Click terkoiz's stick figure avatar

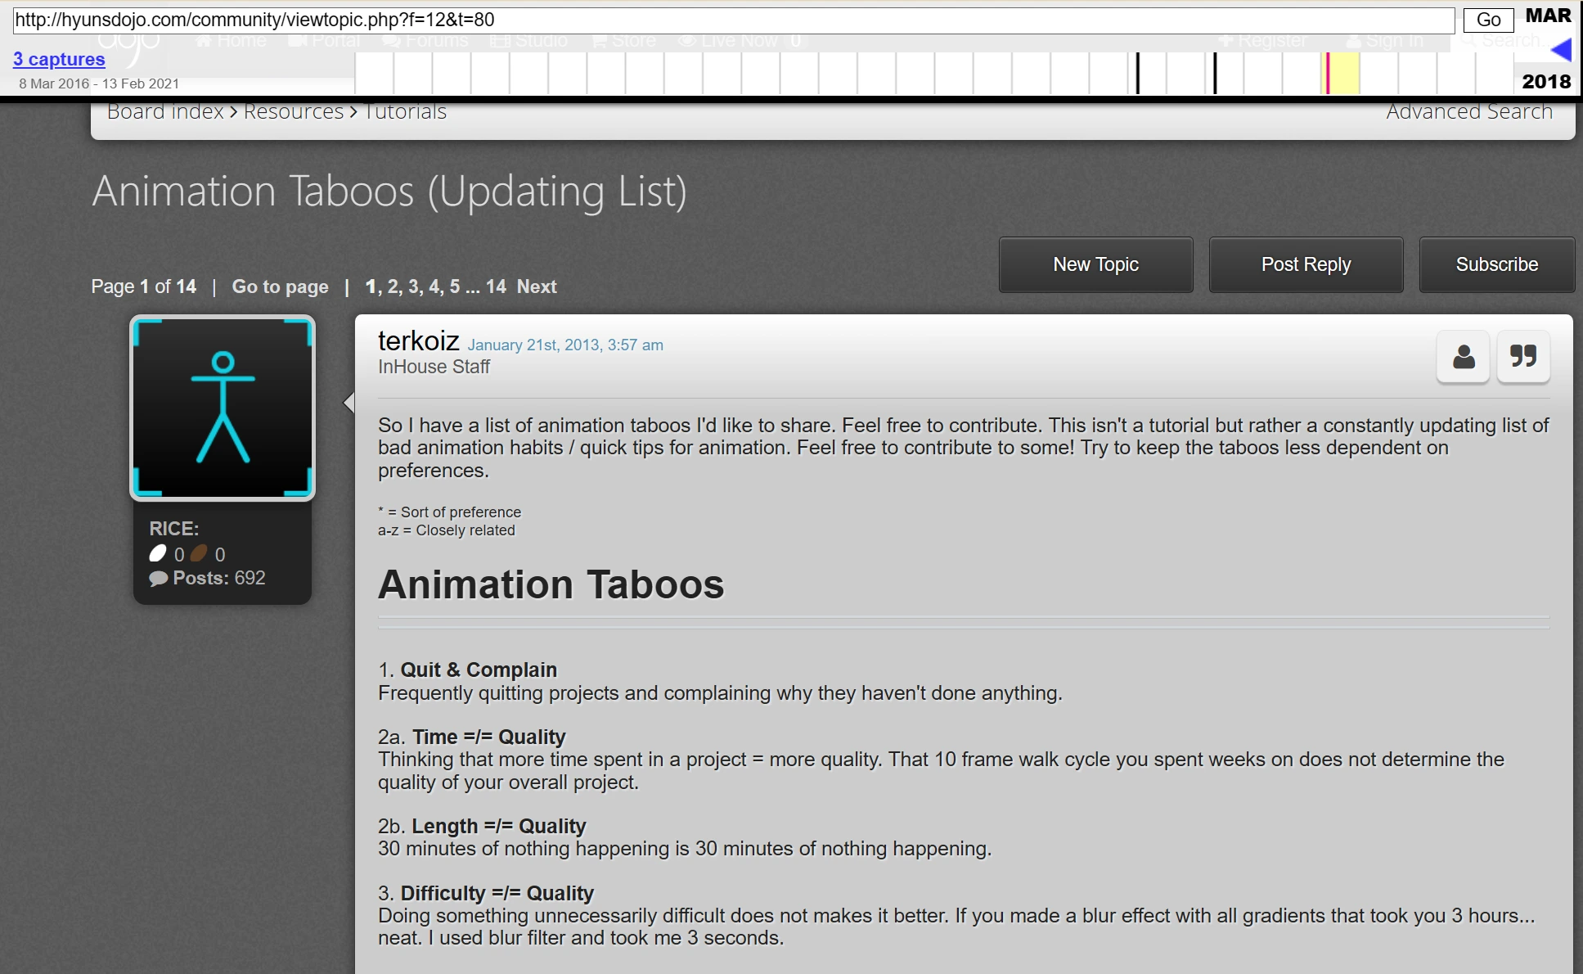tap(223, 408)
